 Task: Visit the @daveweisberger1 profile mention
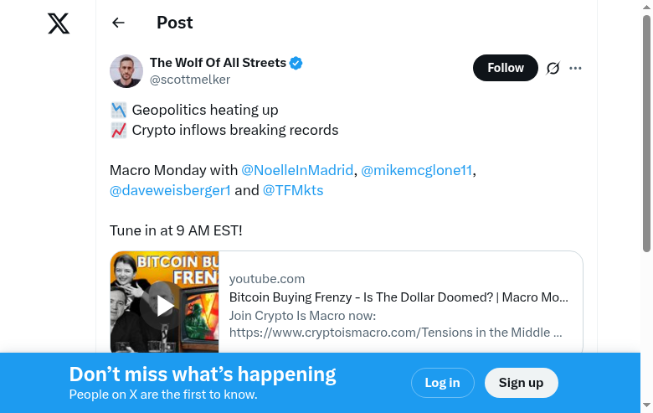[x=170, y=190]
